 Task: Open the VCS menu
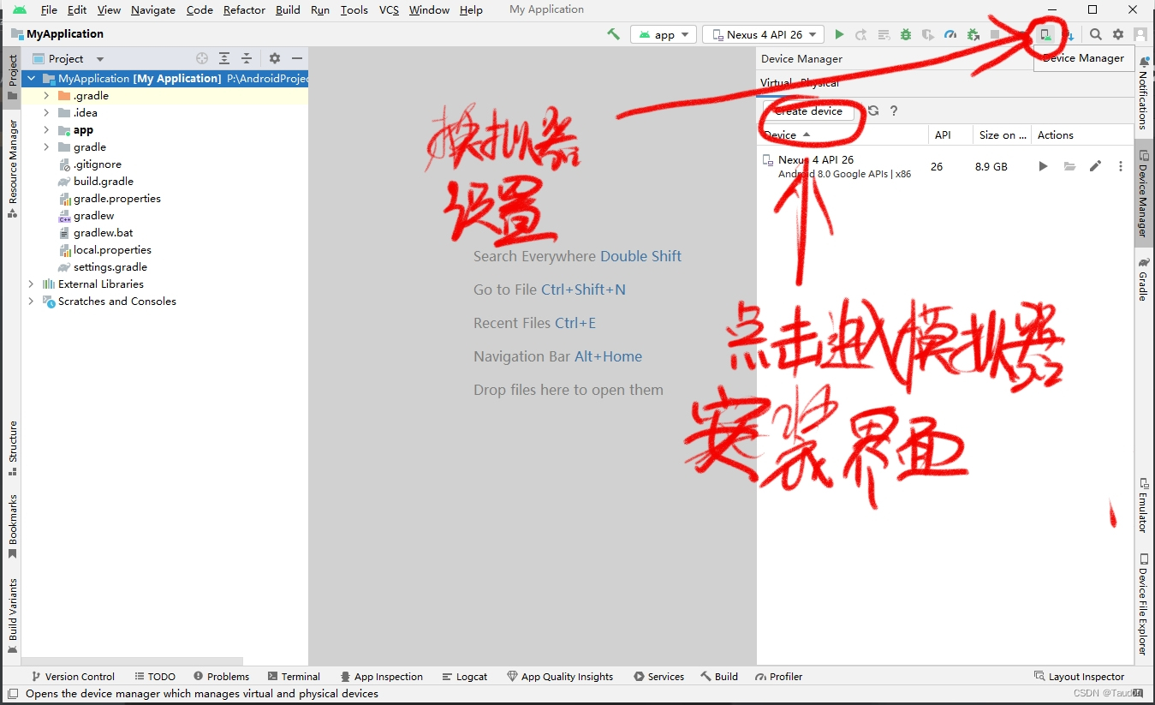[389, 9]
